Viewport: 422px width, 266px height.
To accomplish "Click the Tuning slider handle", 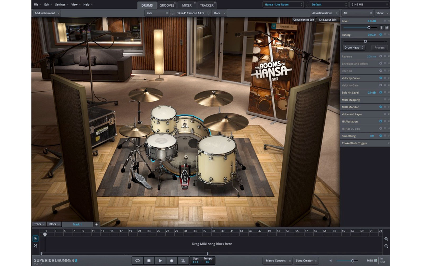I will coord(365,41).
